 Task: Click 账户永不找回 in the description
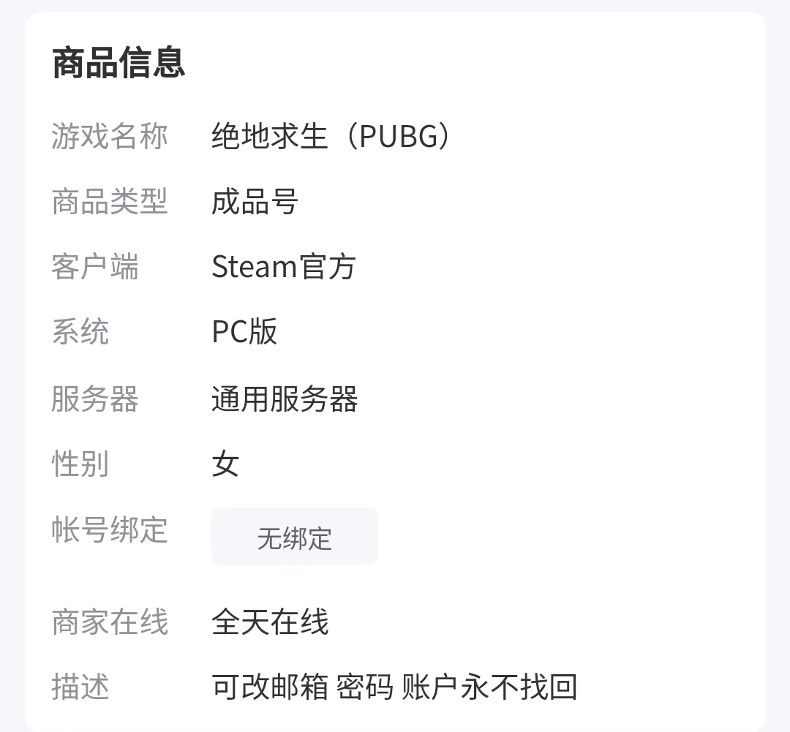pos(490,687)
